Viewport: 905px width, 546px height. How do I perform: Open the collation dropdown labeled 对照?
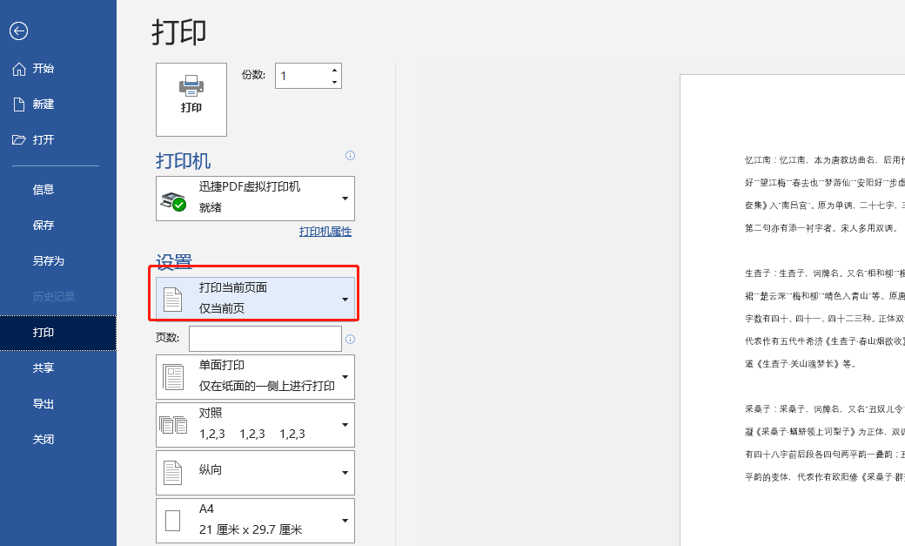click(346, 424)
